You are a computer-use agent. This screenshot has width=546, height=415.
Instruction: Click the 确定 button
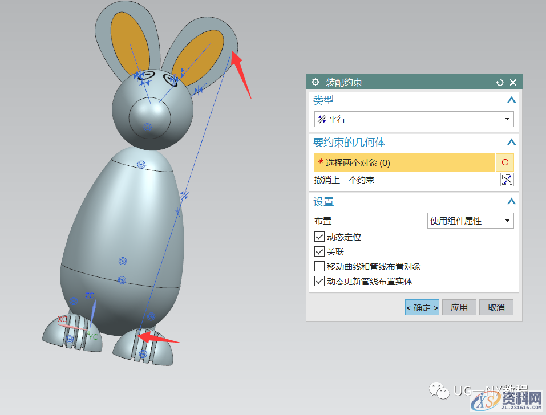point(422,307)
